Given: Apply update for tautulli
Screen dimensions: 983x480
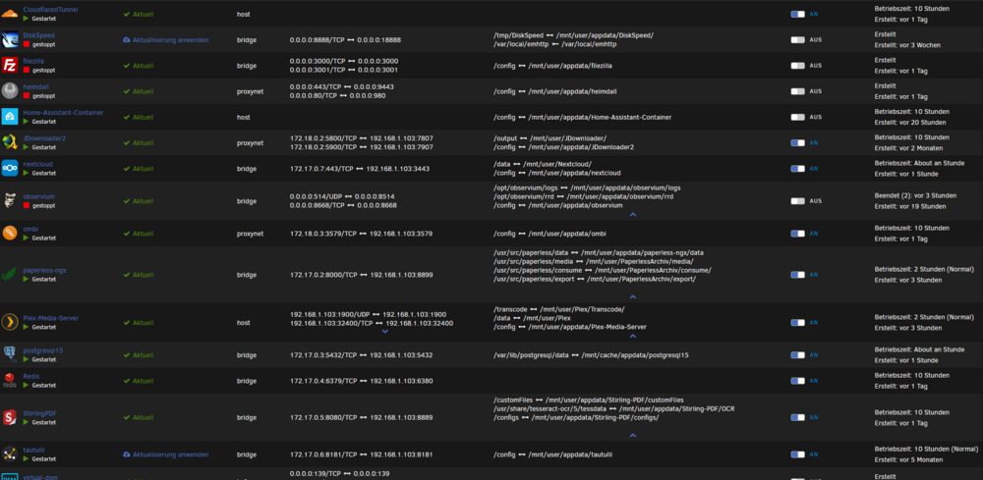Looking at the screenshot, I should tap(165, 454).
